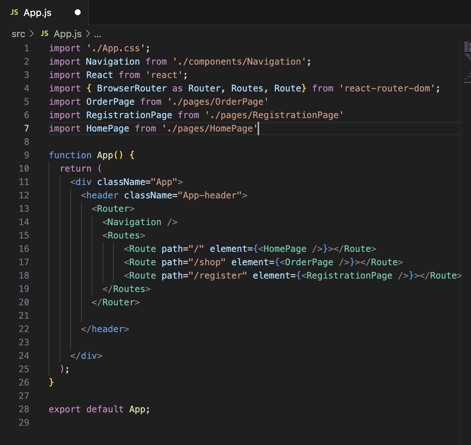The image size is (471, 445).
Task: Click the './pages/HomePage' import string
Action: pyautogui.click(x=209, y=128)
